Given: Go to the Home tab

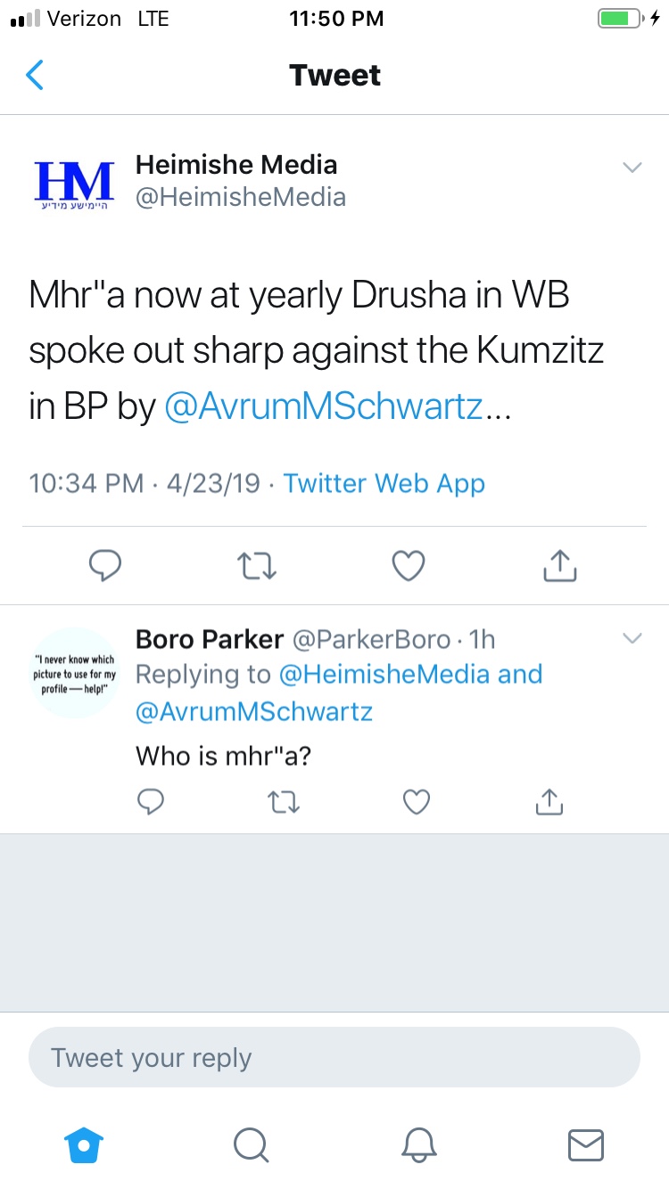Looking at the screenshot, I should point(84,1144).
